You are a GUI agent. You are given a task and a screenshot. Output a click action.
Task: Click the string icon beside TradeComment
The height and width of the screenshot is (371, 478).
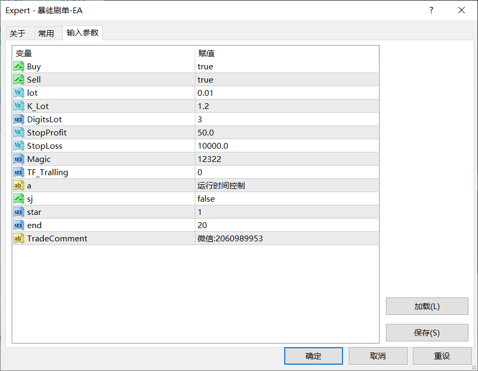coord(19,238)
